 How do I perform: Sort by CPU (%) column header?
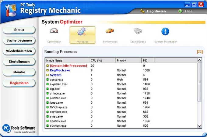click(102, 61)
